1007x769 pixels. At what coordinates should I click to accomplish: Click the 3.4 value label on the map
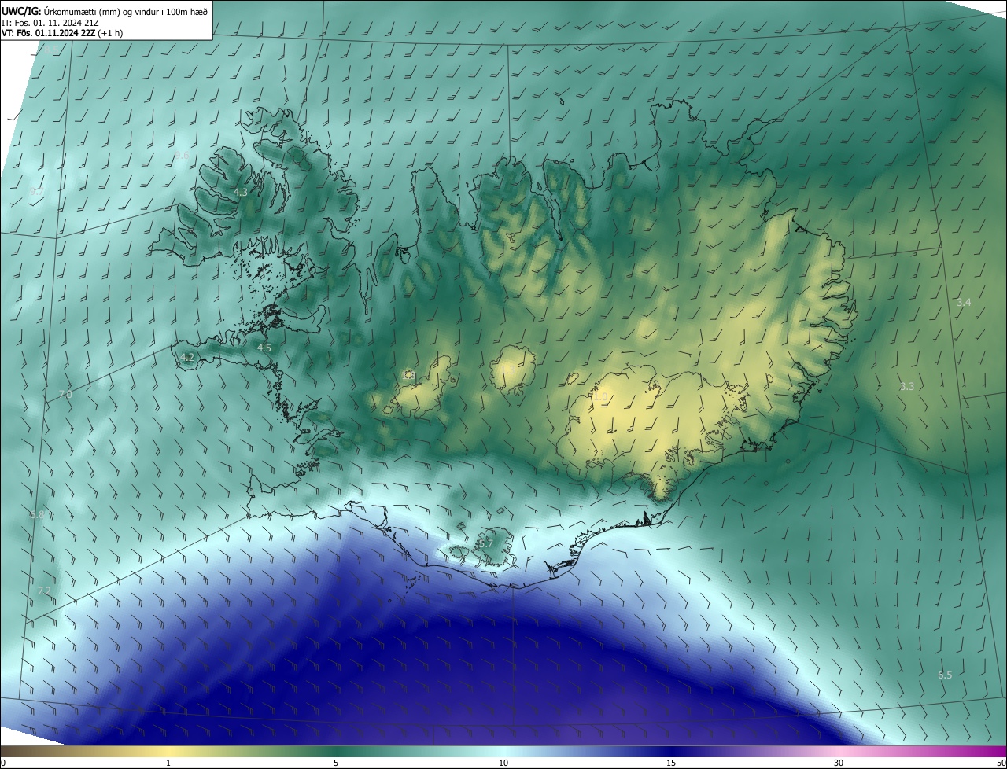point(964,303)
